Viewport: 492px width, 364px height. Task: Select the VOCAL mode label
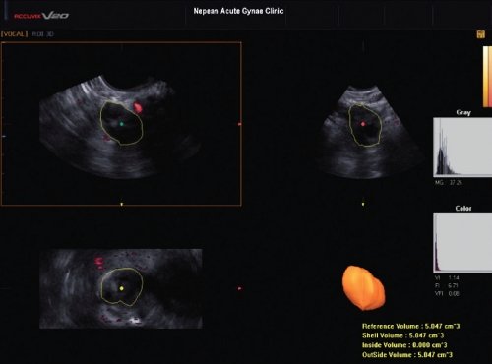[15, 34]
